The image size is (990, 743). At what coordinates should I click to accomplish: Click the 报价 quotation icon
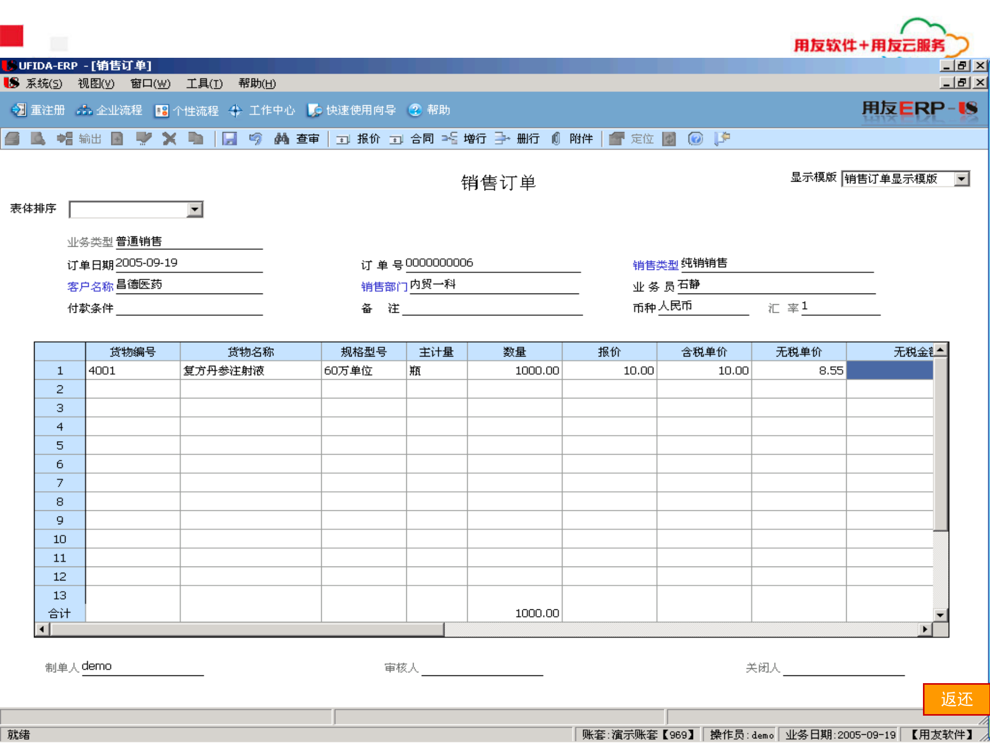click(x=360, y=139)
